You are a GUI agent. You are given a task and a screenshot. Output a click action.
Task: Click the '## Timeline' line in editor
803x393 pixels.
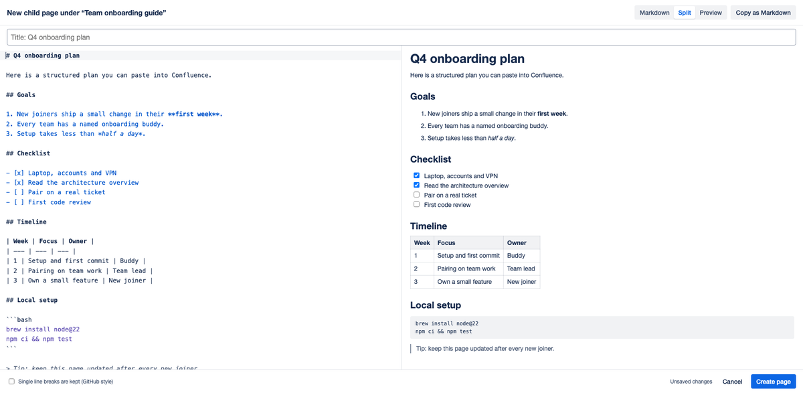point(26,222)
